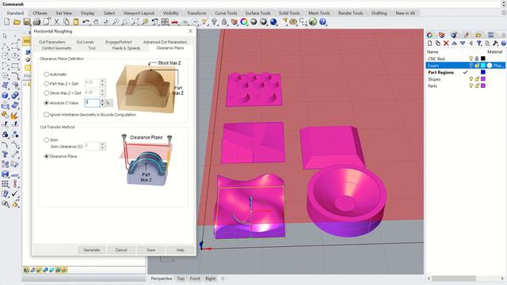Image resolution: width=507 pixels, height=285 pixels.
Task: Move layer down with the down-triangle icon
Action: click(463, 44)
